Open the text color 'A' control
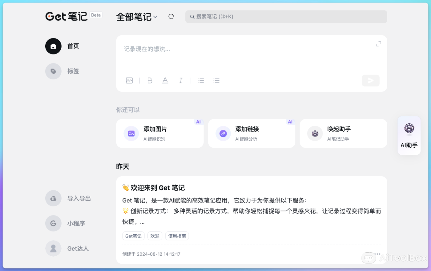This screenshot has width=431, height=271. coord(165,80)
